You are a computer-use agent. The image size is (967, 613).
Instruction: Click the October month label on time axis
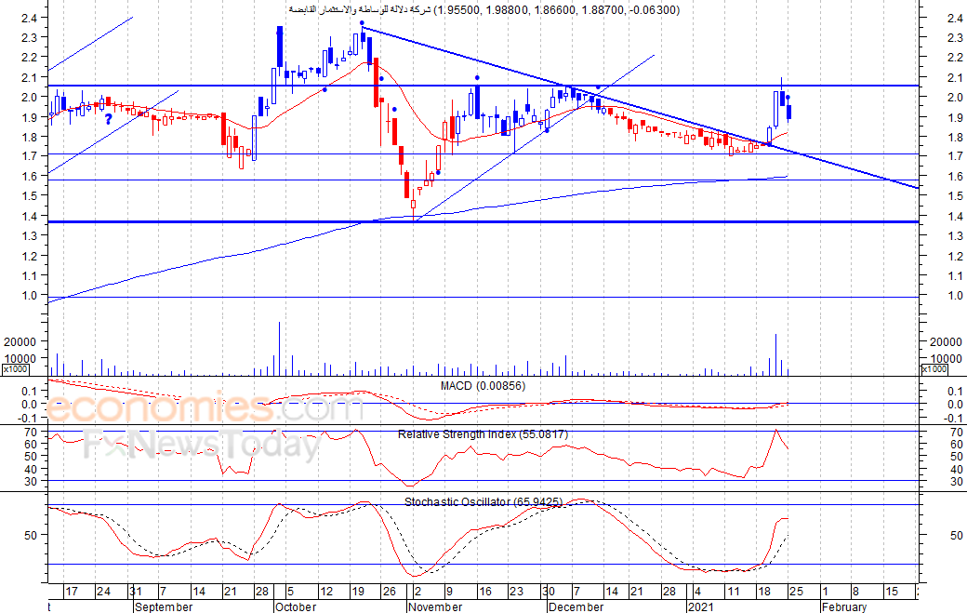coord(296,606)
